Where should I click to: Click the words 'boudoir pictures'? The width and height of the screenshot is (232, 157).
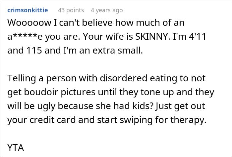[60, 92]
